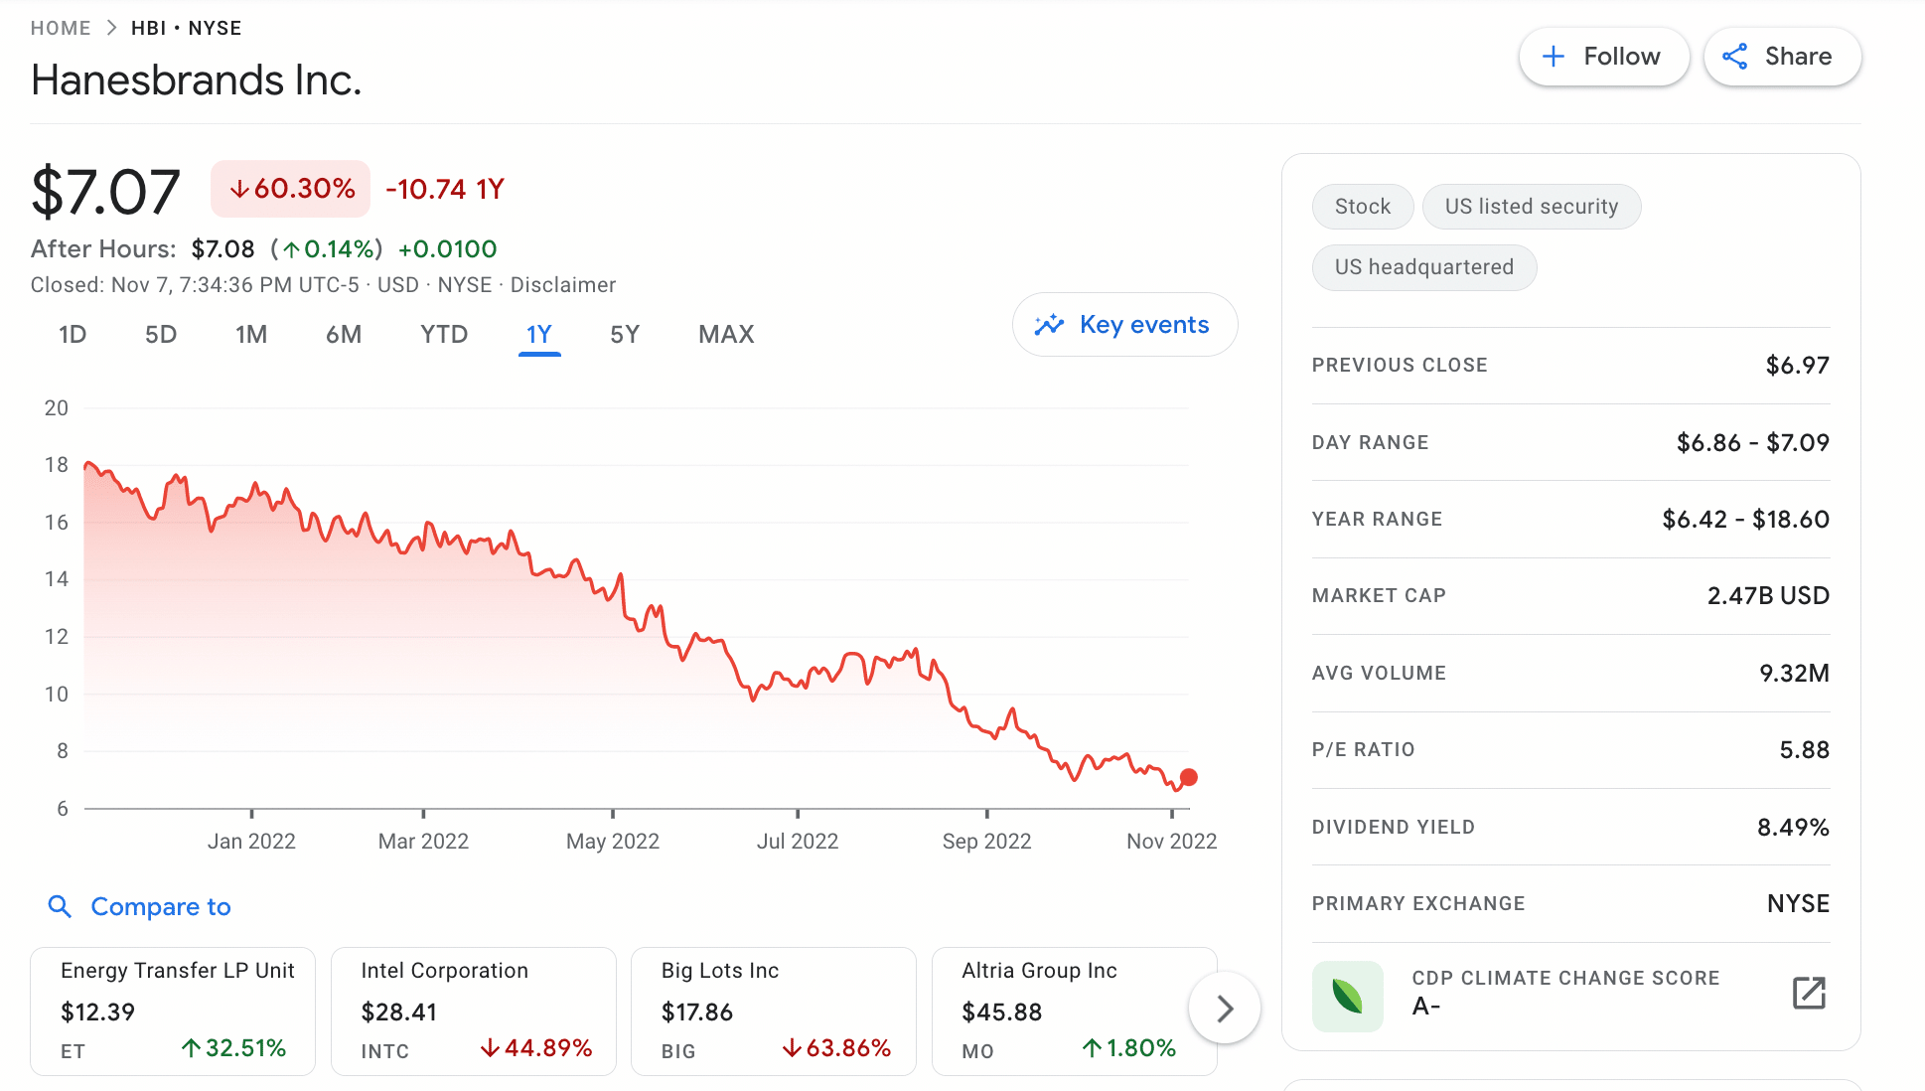Open Key events overlay
The height and width of the screenshot is (1091, 1925).
tap(1124, 325)
